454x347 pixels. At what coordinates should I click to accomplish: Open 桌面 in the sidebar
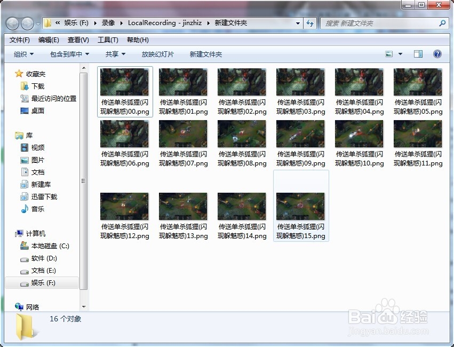tap(38, 111)
